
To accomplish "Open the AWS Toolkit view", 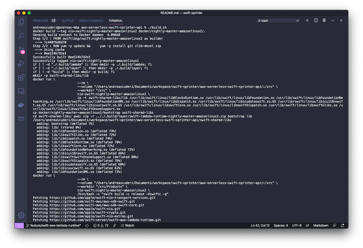I will point(21,118).
